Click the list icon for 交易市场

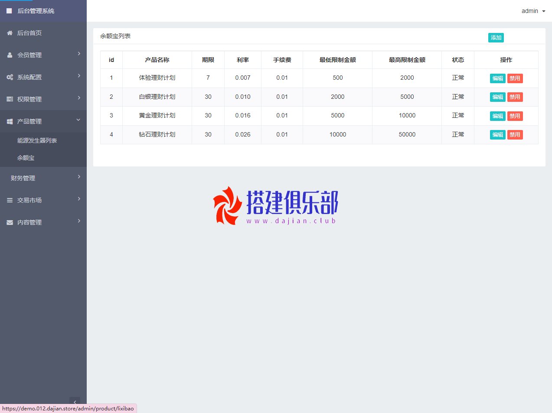click(10, 200)
